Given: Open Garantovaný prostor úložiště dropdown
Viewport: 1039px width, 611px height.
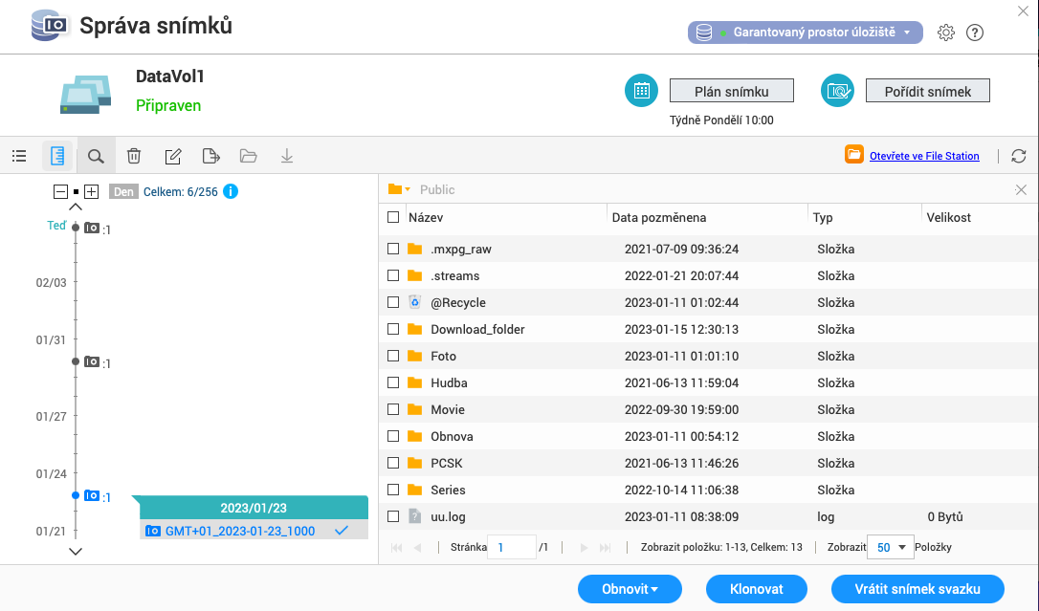Looking at the screenshot, I should [805, 33].
